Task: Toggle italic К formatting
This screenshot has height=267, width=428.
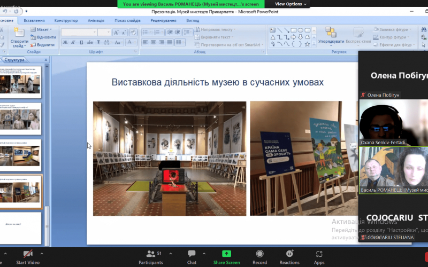Action: pyautogui.click(x=73, y=42)
